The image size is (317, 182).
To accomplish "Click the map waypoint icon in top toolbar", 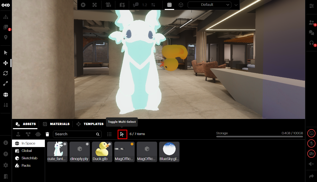I will click(x=122, y=5).
